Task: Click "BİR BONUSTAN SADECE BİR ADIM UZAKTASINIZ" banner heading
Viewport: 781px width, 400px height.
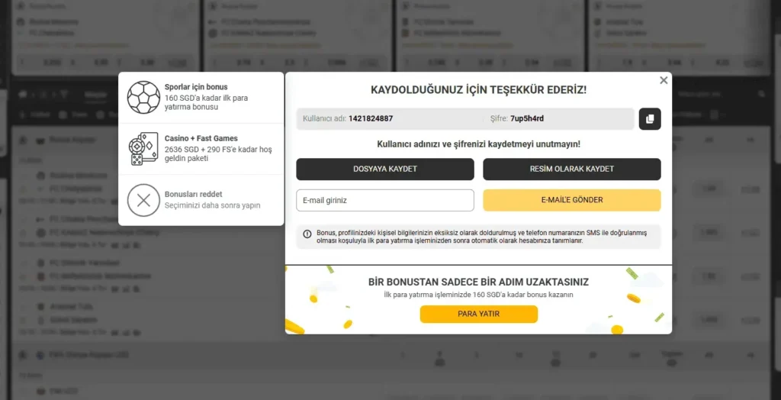Action: point(478,282)
